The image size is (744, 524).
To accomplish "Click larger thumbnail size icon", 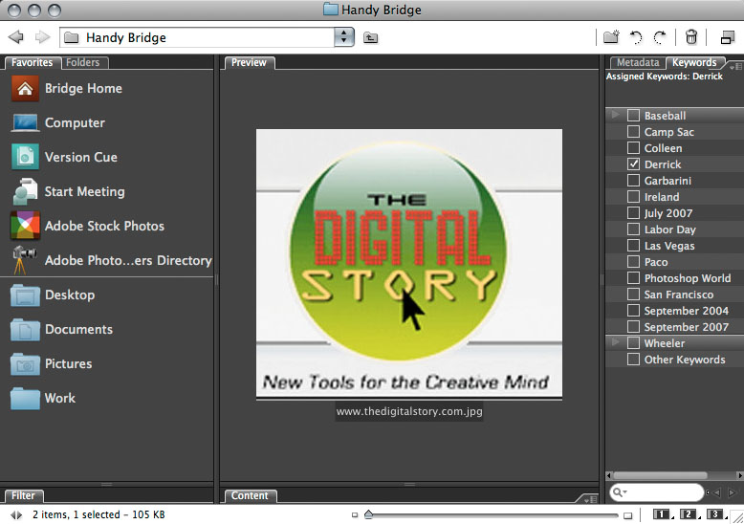I will click(x=627, y=515).
